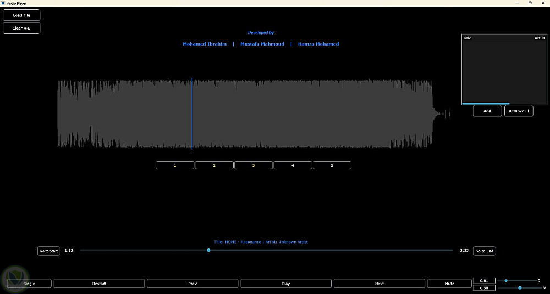550x294 pixels.
Task: Start playback with the Play button
Action: pyautogui.click(x=286, y=284)
